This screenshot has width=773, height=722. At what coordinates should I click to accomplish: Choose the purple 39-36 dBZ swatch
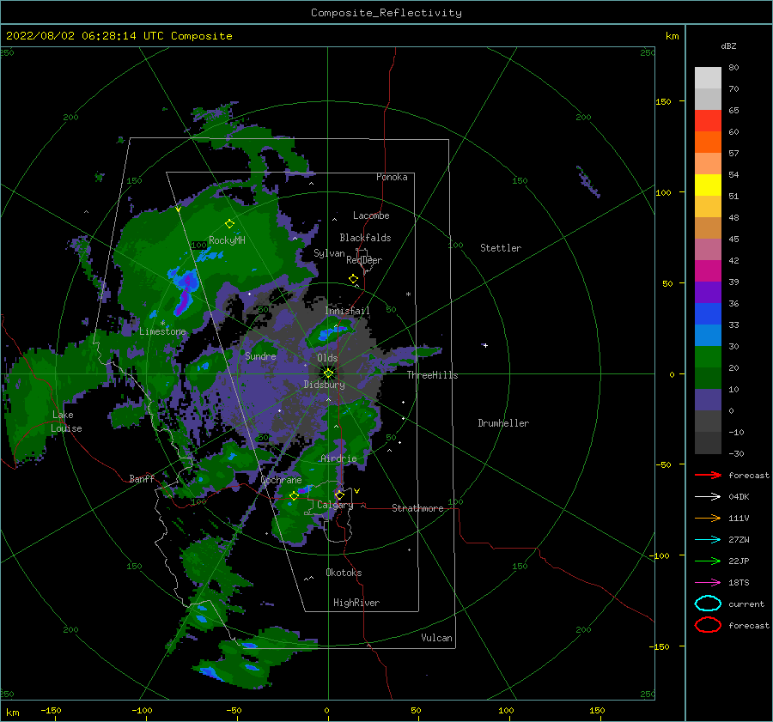pyautogui.click(x=708, y=292)
